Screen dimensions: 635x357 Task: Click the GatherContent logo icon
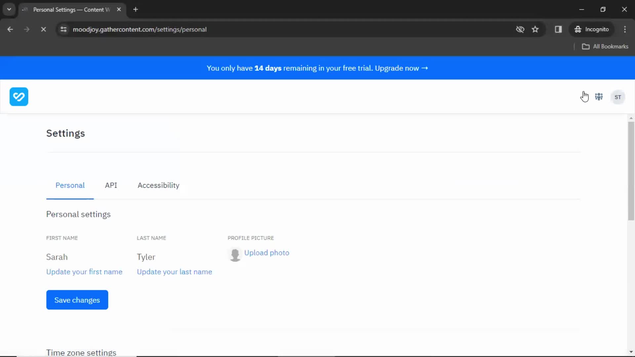pyautogui.click(x=19, y=97)
